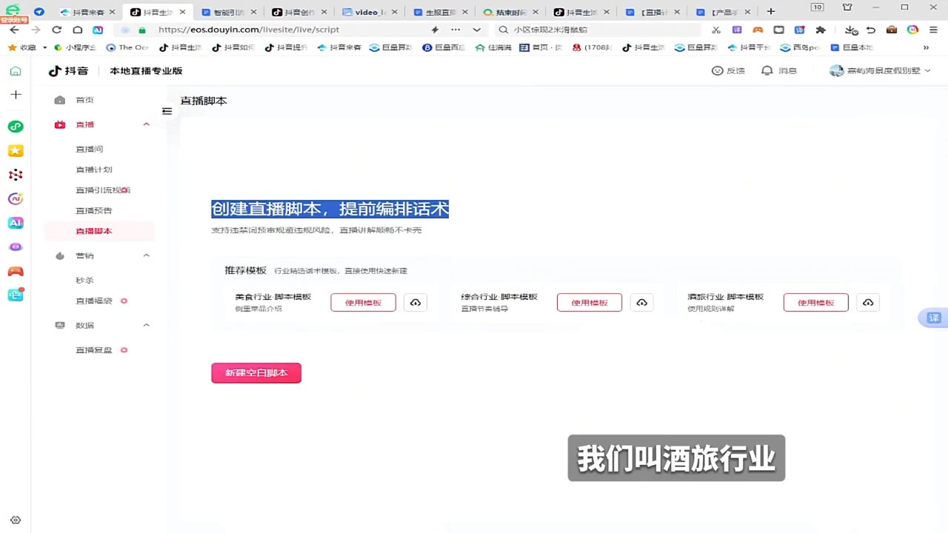948x533 pixels.
Task: Click the browser refresh icon
Action: coord(56,30)
